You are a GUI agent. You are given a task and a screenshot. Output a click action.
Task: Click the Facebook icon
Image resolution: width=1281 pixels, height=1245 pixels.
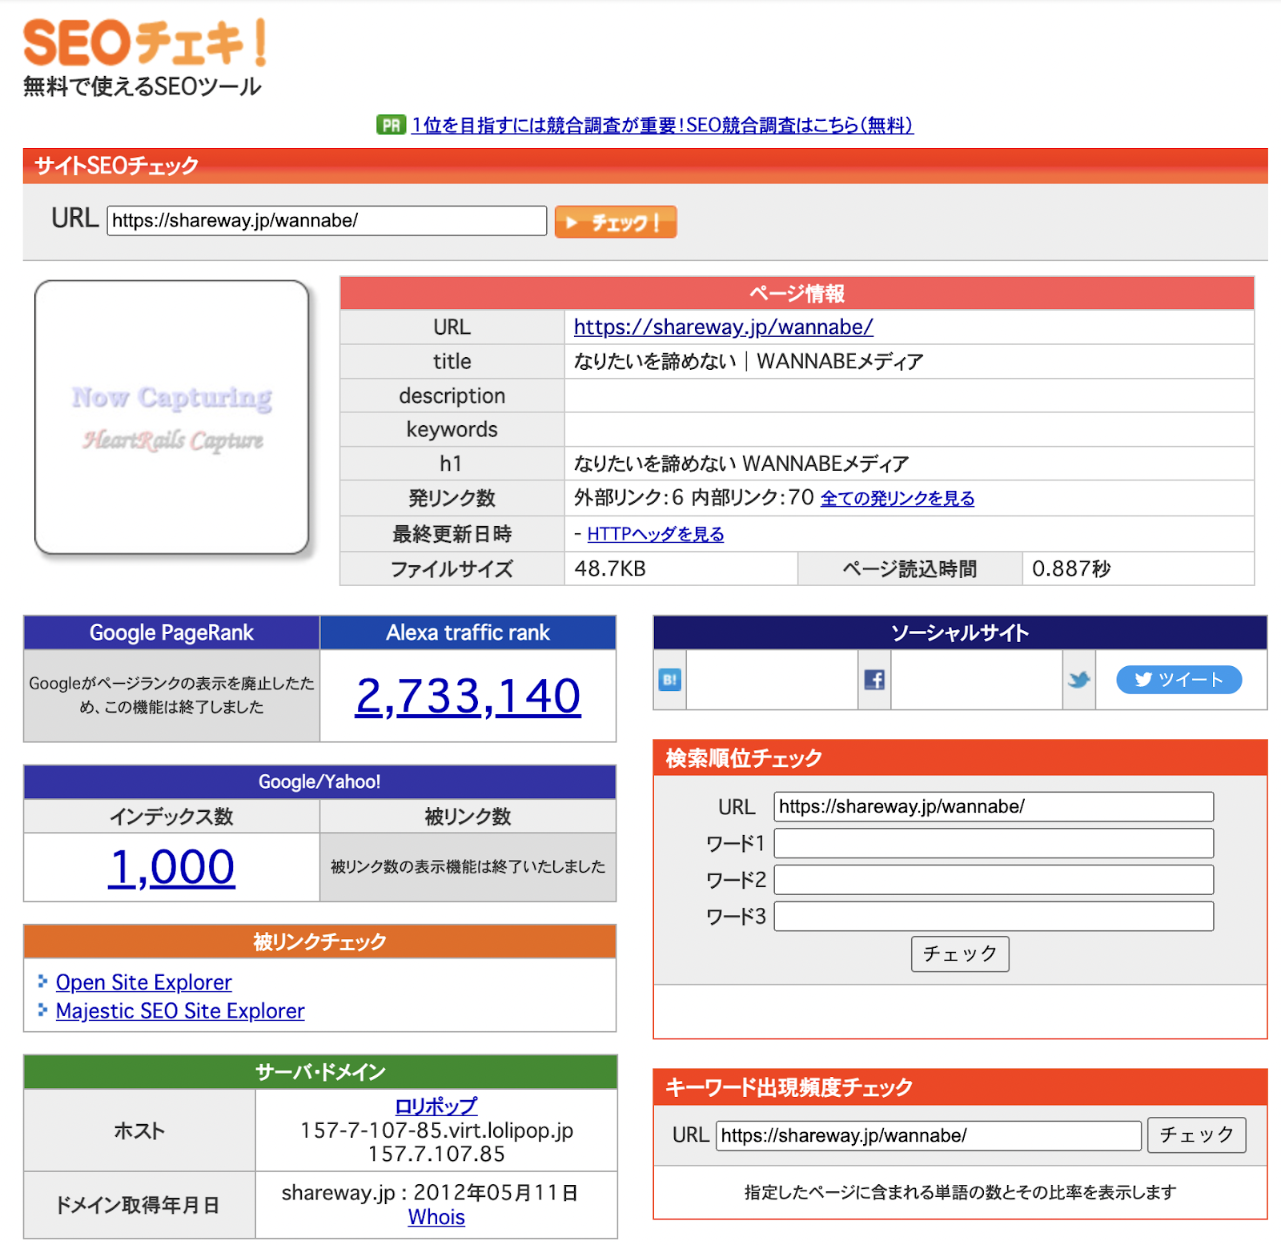874,680
